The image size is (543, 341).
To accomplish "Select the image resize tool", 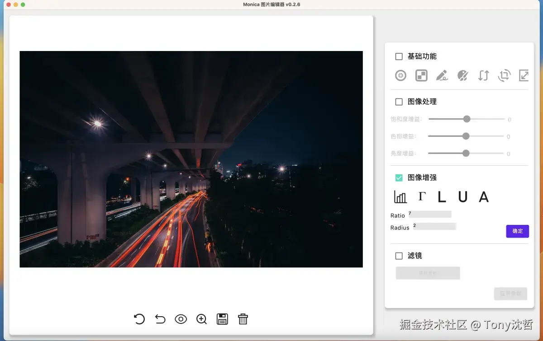I will tap(524, 75).
